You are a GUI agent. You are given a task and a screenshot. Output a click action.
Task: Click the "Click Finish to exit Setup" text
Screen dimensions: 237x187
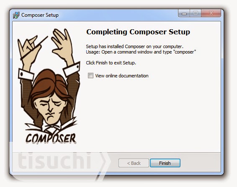[x=111, y=63]
